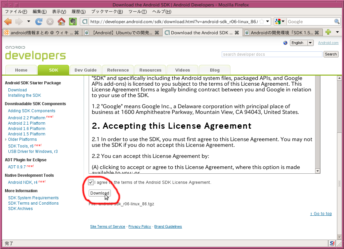
Task: Click the S! icon in the status bar
Action: pos(332,243)
